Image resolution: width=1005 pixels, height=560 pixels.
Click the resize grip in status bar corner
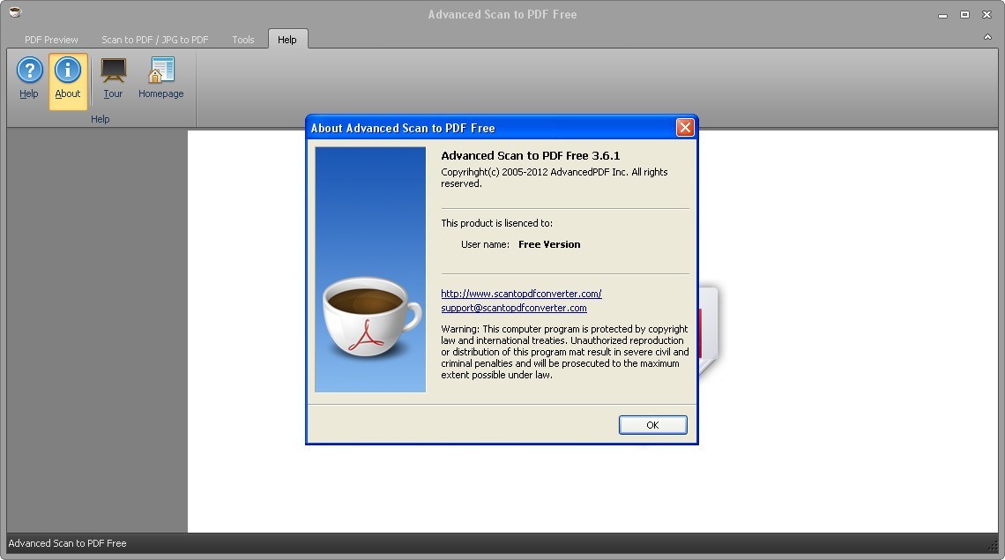pyautogui.click(x=994, y=545)
